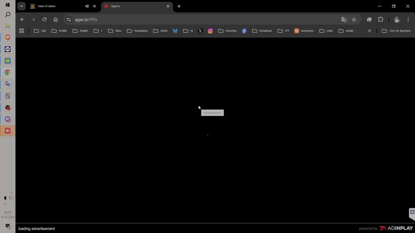Open the Translation bookmarks folder
This screenshot has width=415, height=233.
point(137,31)
